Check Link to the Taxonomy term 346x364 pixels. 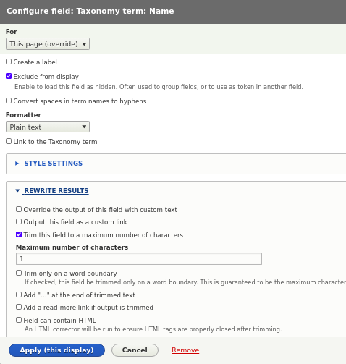pos(9,141)
